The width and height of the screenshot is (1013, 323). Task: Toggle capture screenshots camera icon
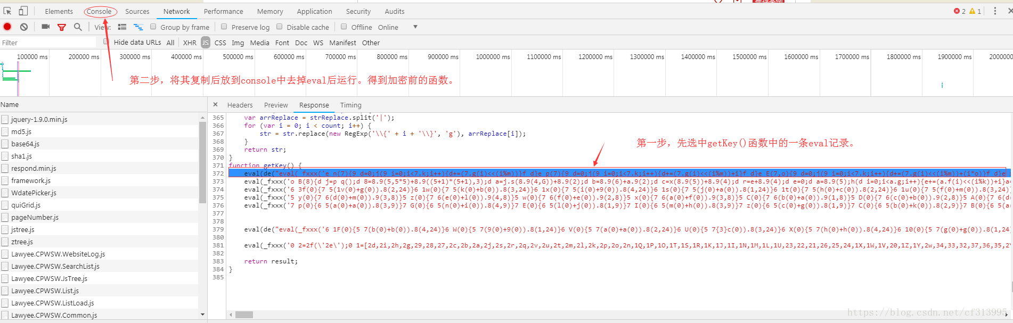46,27
